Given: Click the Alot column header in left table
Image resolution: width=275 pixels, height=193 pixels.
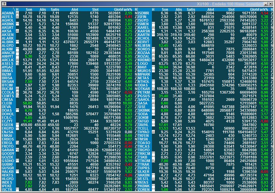Looking at the screenshot, I should point(75,10).
